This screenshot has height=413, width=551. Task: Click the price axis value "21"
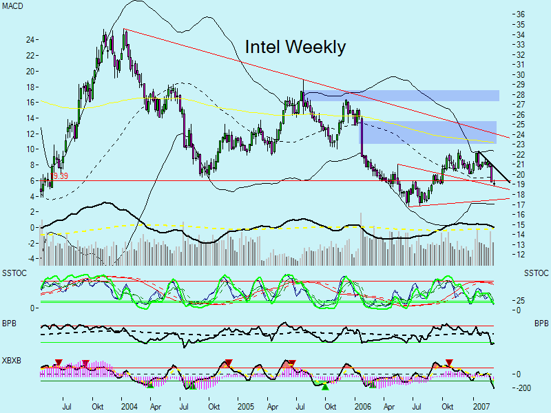(521, 165)
